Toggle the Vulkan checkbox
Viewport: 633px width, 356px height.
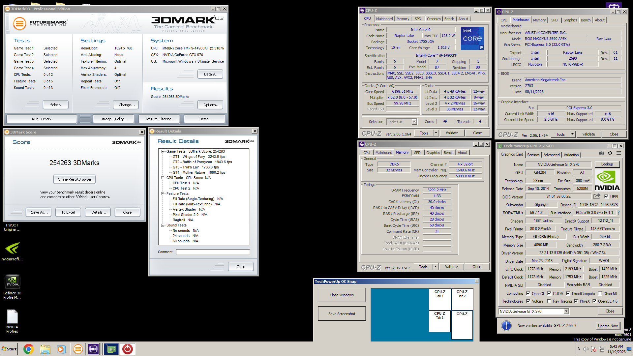[x=528, y=301]
